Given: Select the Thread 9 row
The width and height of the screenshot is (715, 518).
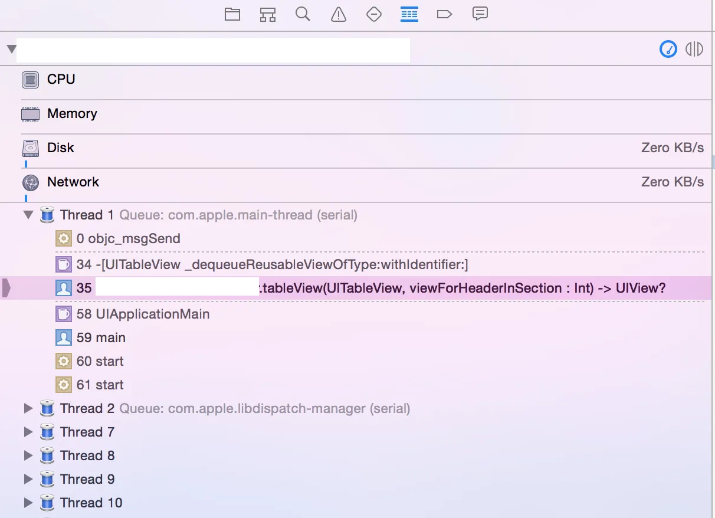Looking at the screenshot, I should pyautogui.click(x=356, y=479).
